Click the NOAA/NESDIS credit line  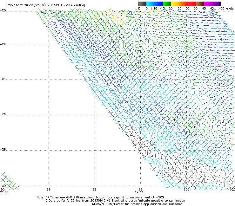[x=137, y=204]
